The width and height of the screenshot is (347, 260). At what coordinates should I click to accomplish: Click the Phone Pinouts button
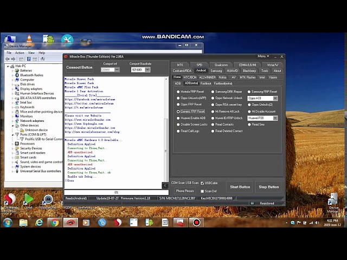[185, 191]
